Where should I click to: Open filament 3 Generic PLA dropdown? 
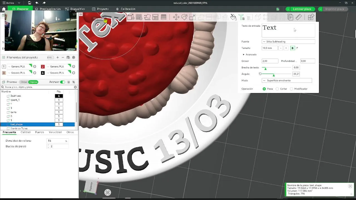pyautogui.click(x=19, y=73)
